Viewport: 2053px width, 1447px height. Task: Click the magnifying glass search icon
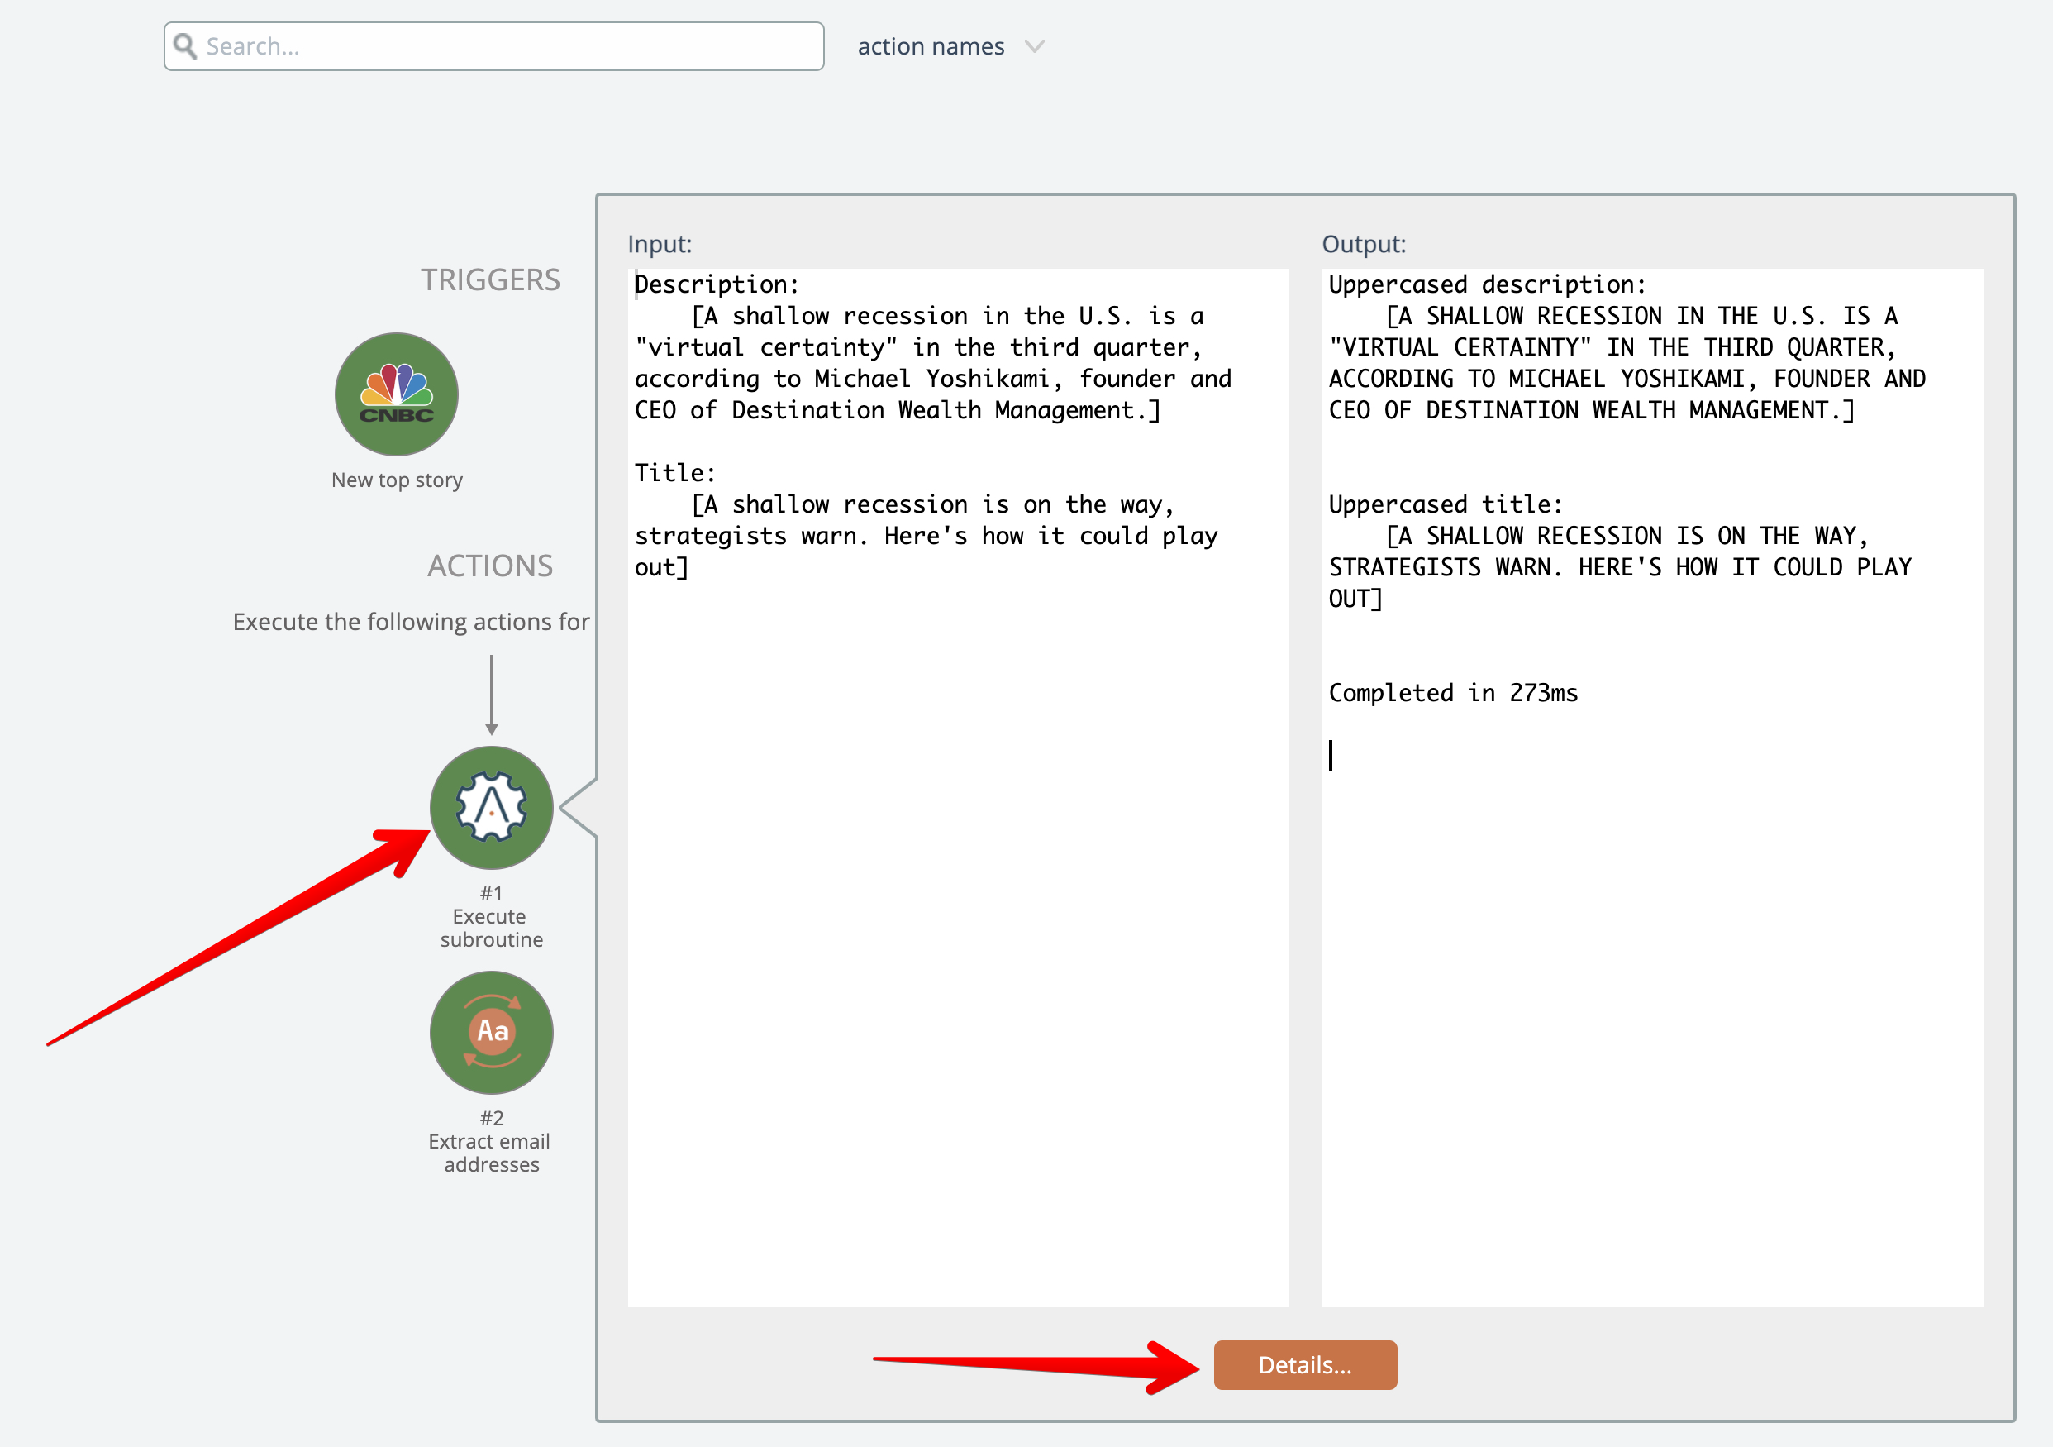coord(185,45)
